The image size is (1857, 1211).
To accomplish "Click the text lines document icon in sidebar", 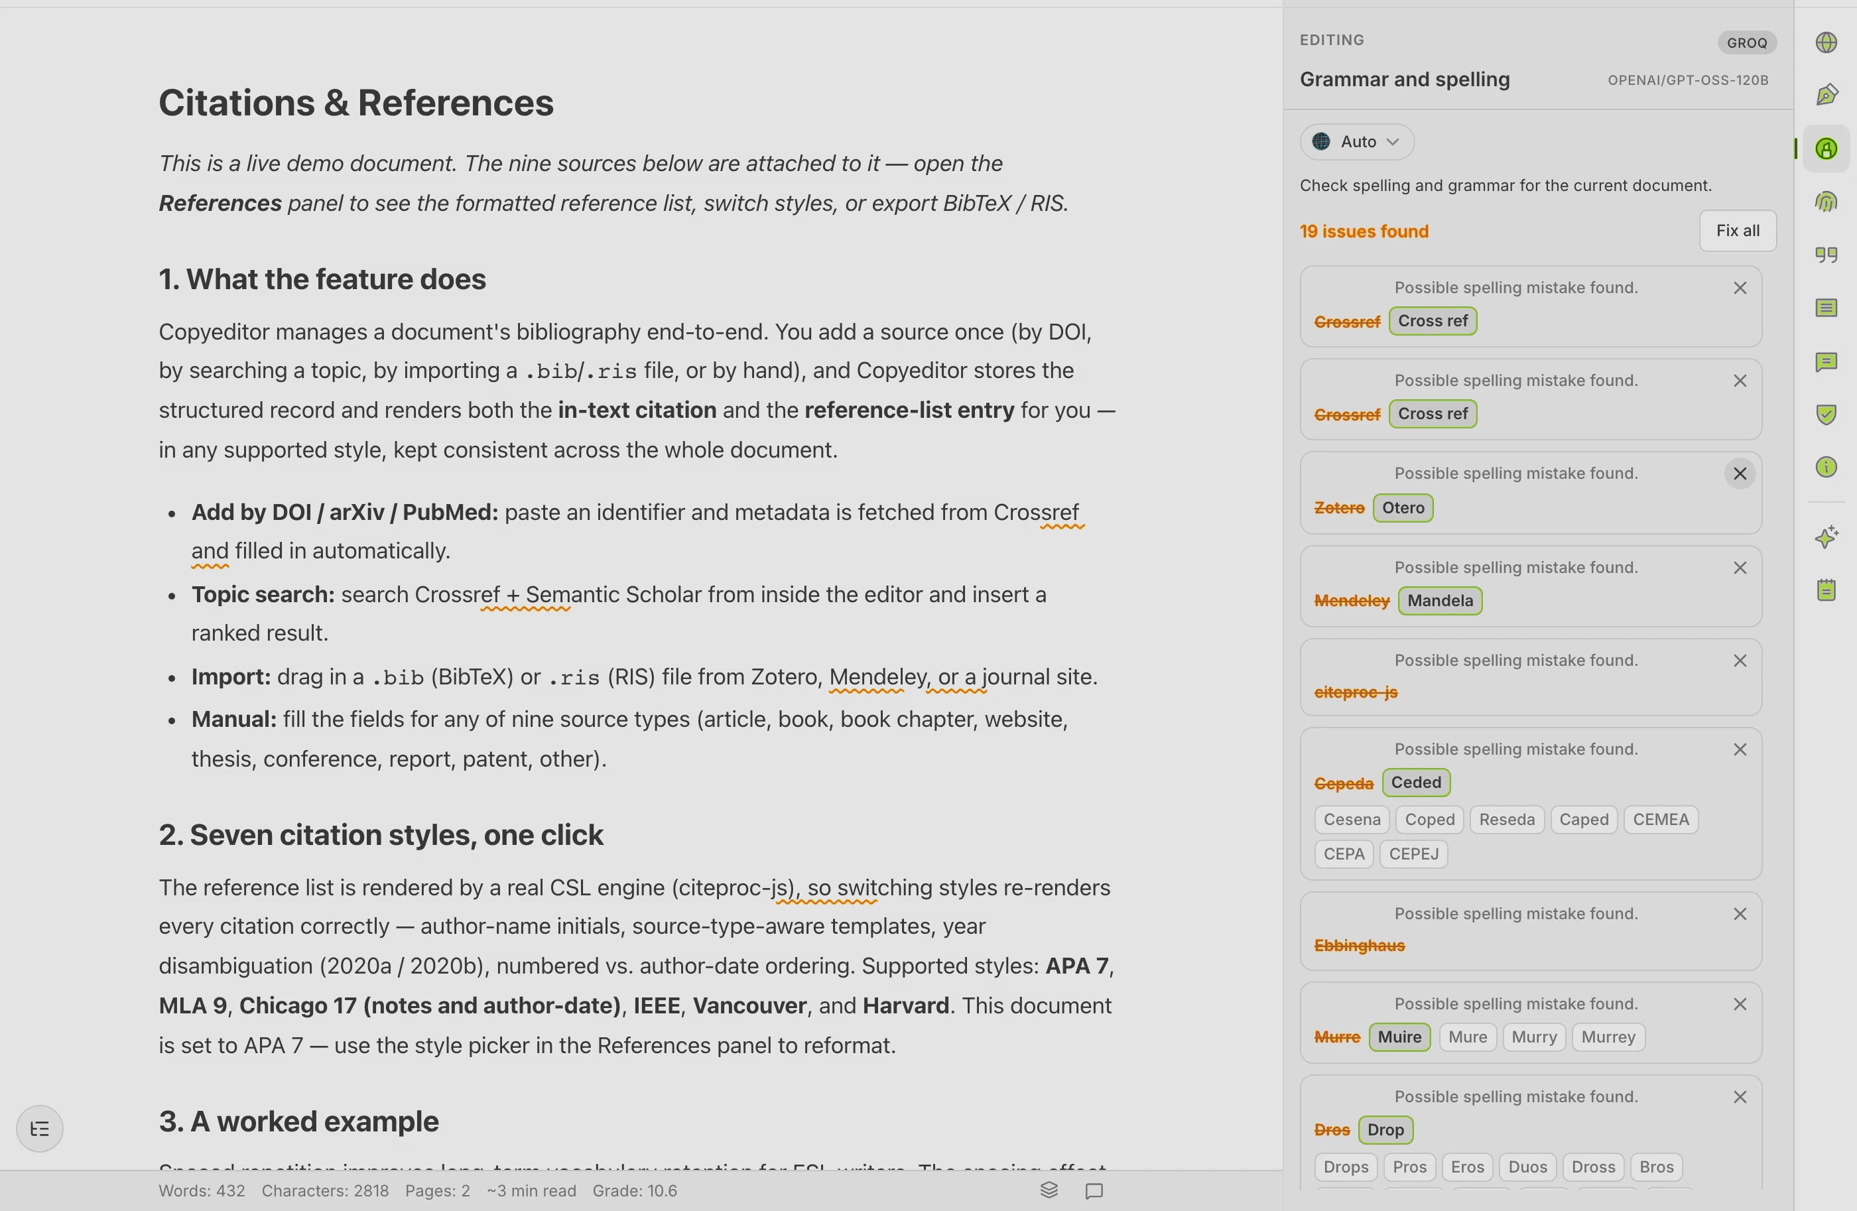I will 1826,308.
